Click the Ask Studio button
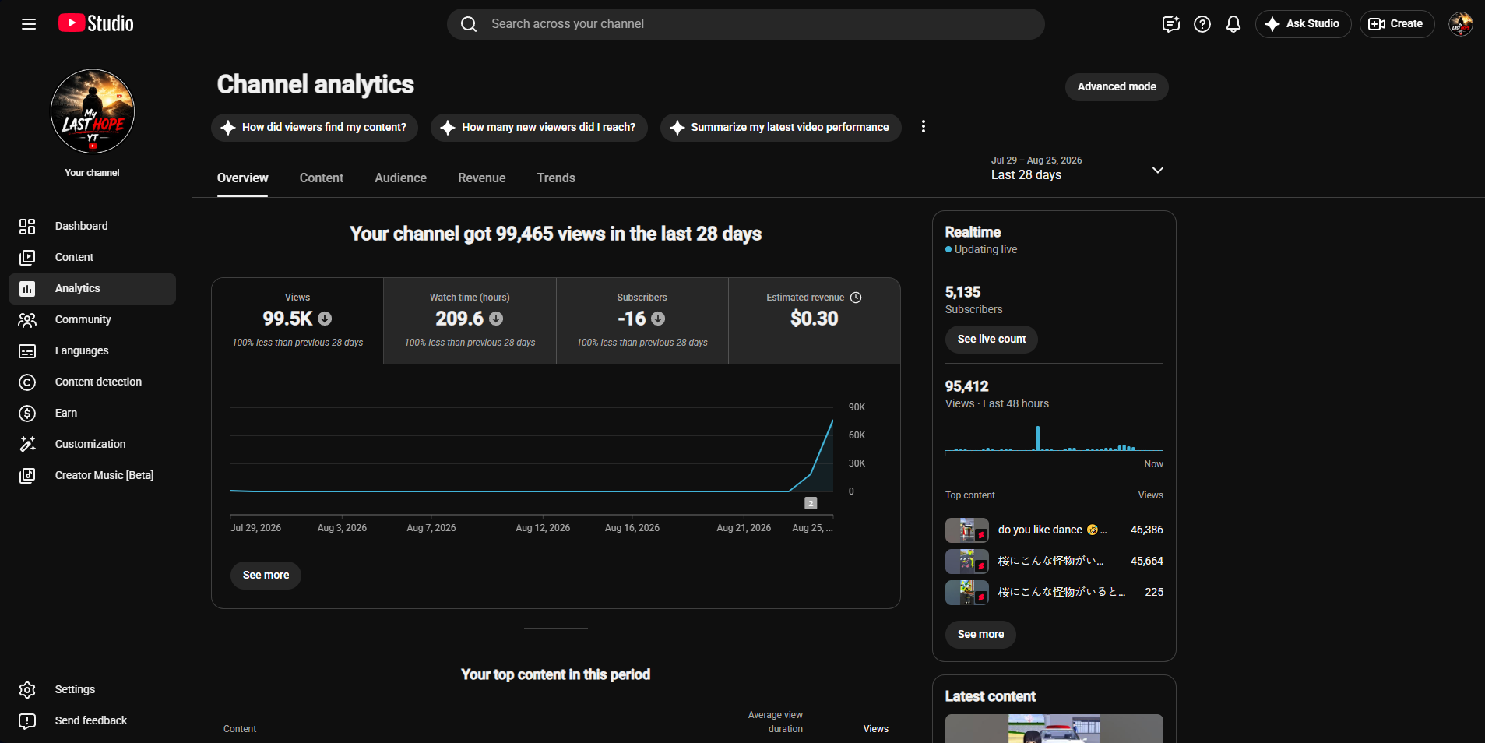Screen dimensions: 1485x743 (1303, 24)
